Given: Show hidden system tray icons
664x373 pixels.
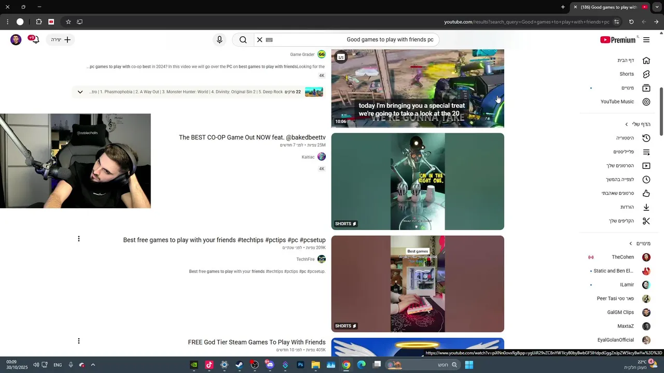Looking at the screenshot, I should [93, 365].
